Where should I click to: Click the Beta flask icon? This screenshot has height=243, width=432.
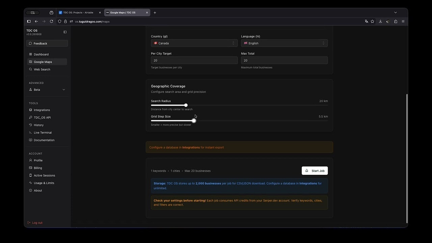30,90
